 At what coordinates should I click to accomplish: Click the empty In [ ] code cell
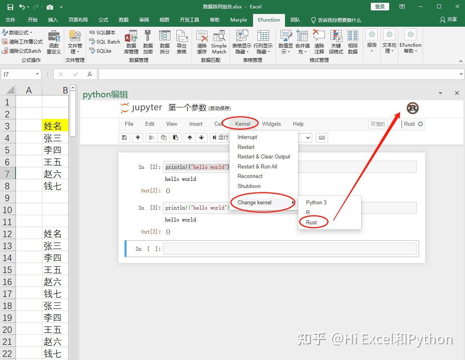click(289, 249)
